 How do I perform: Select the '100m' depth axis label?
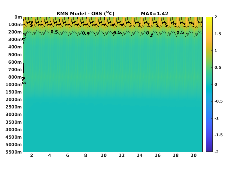tap(15, 24)
